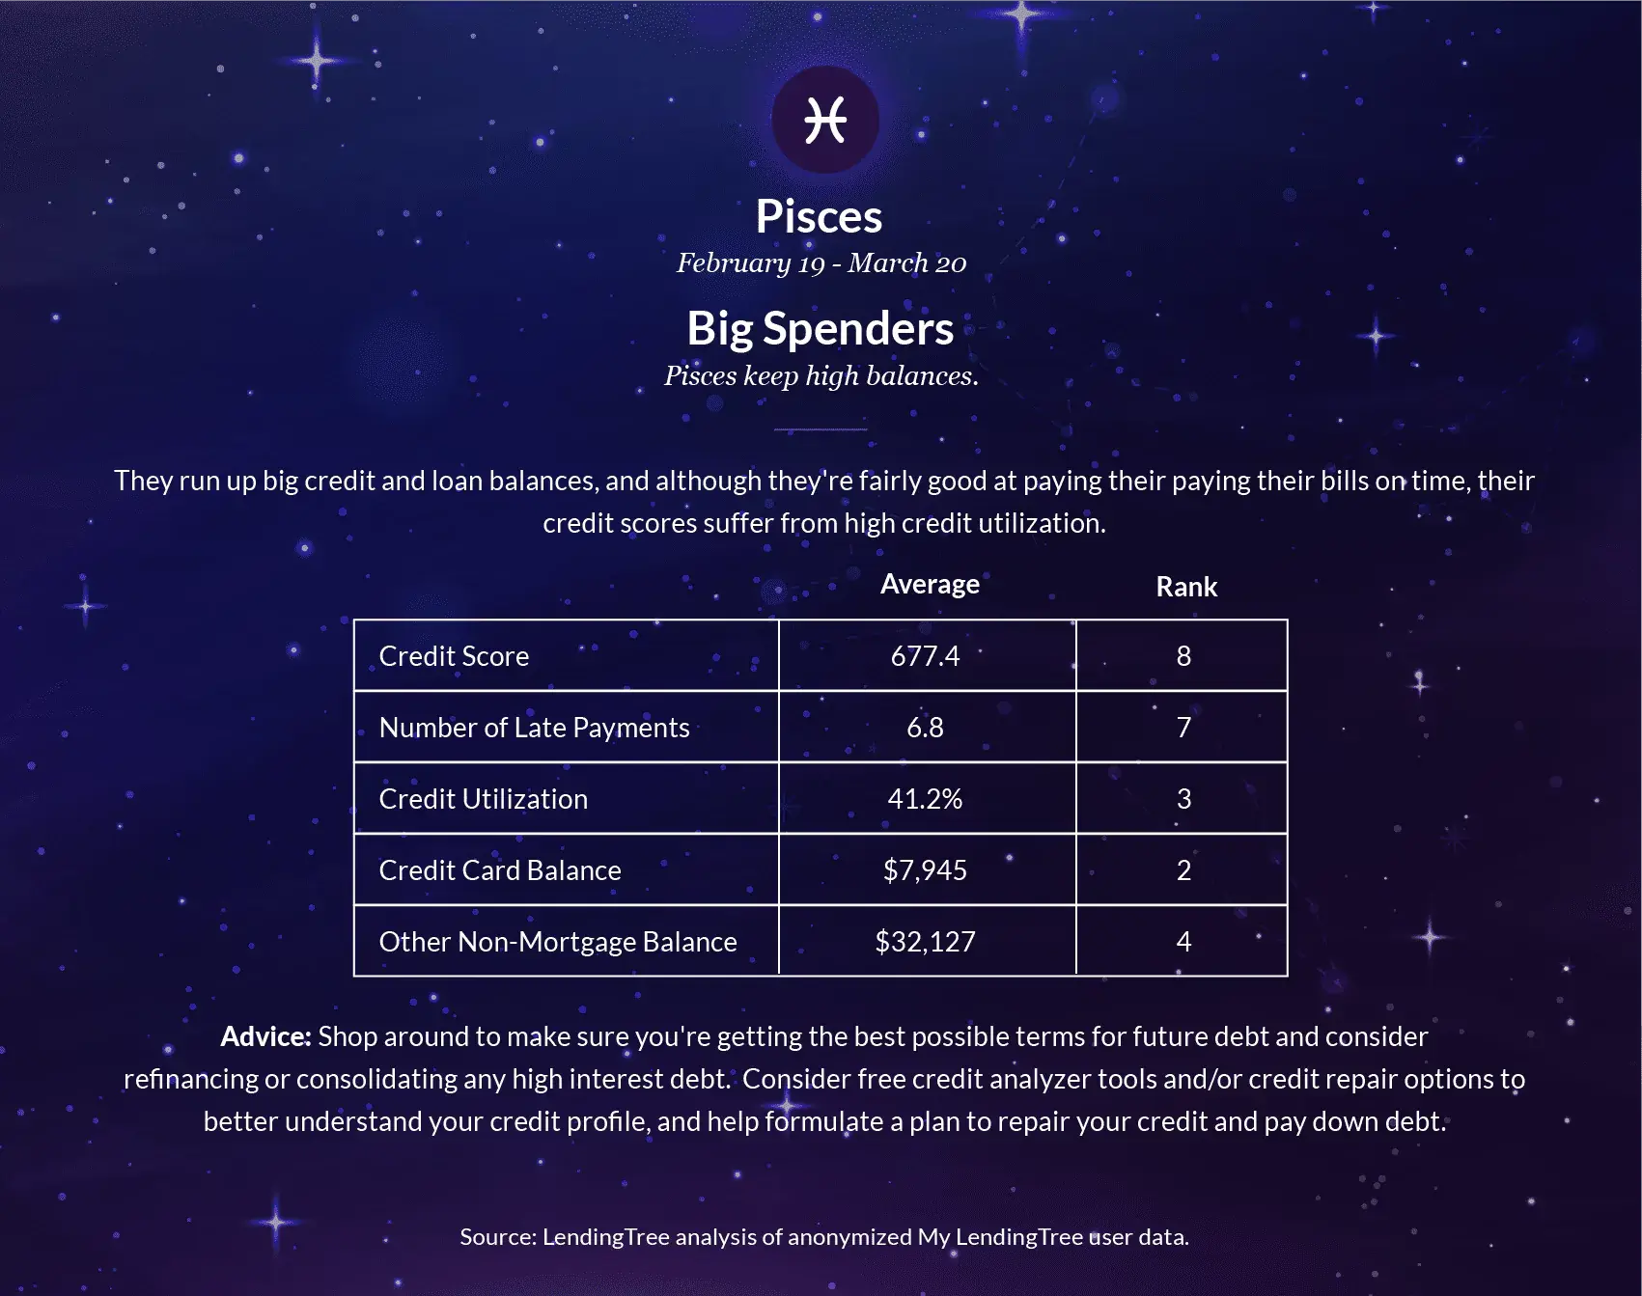1642x1296 pixels.
Task: Click the 41.2% credit utilization value
Action: pyautogui.click(x=925, y=799)
